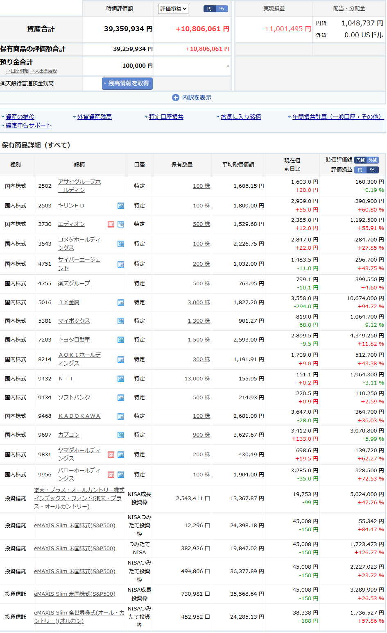
Task: Click total 評価損益 value +10,806,061 円 in 資産合計 row
Action: click(x=202, y=29)
